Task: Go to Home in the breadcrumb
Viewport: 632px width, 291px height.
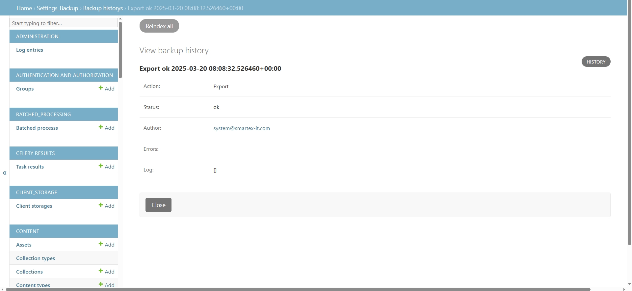Action: pos(24,8)
